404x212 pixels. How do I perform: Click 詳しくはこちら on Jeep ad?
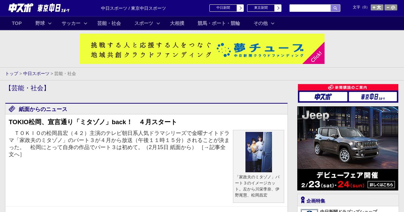coord(381,185)
